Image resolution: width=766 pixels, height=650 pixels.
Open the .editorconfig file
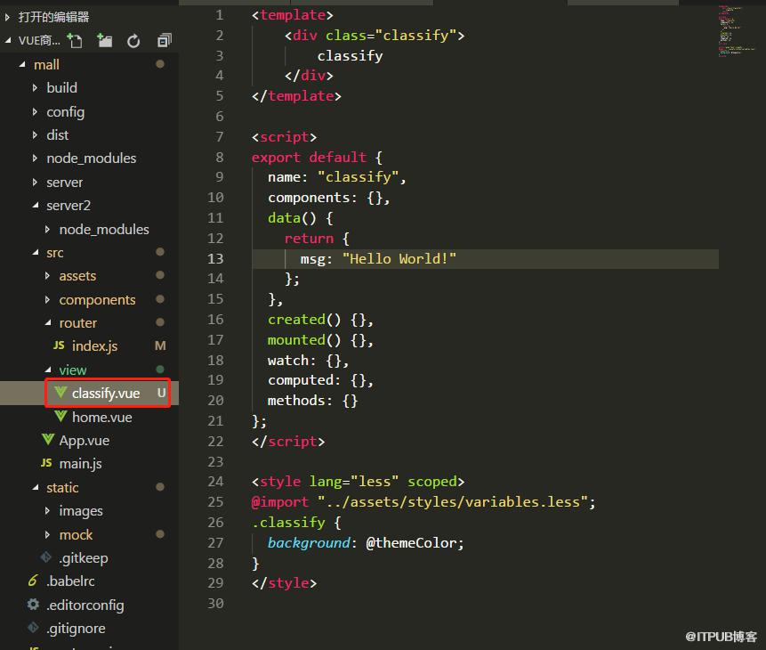(x=89, y=605)
